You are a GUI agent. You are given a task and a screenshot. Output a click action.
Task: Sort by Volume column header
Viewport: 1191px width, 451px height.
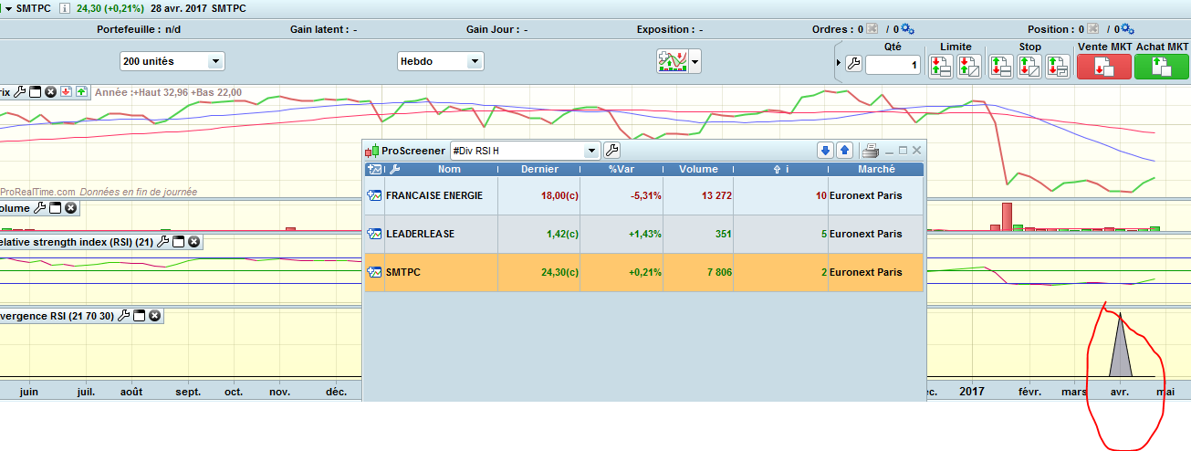pos(698,169)
